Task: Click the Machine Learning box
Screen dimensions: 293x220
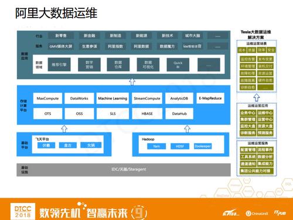Action: (x=113, y=99)
